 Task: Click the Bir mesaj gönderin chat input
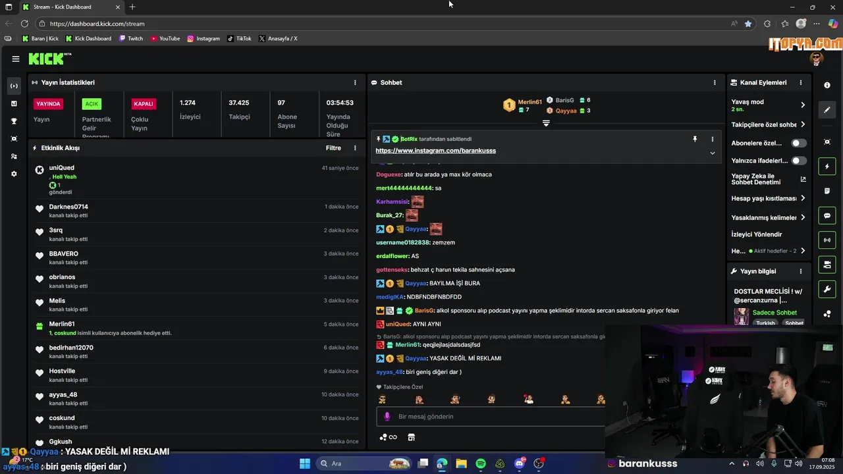(492, 417)
